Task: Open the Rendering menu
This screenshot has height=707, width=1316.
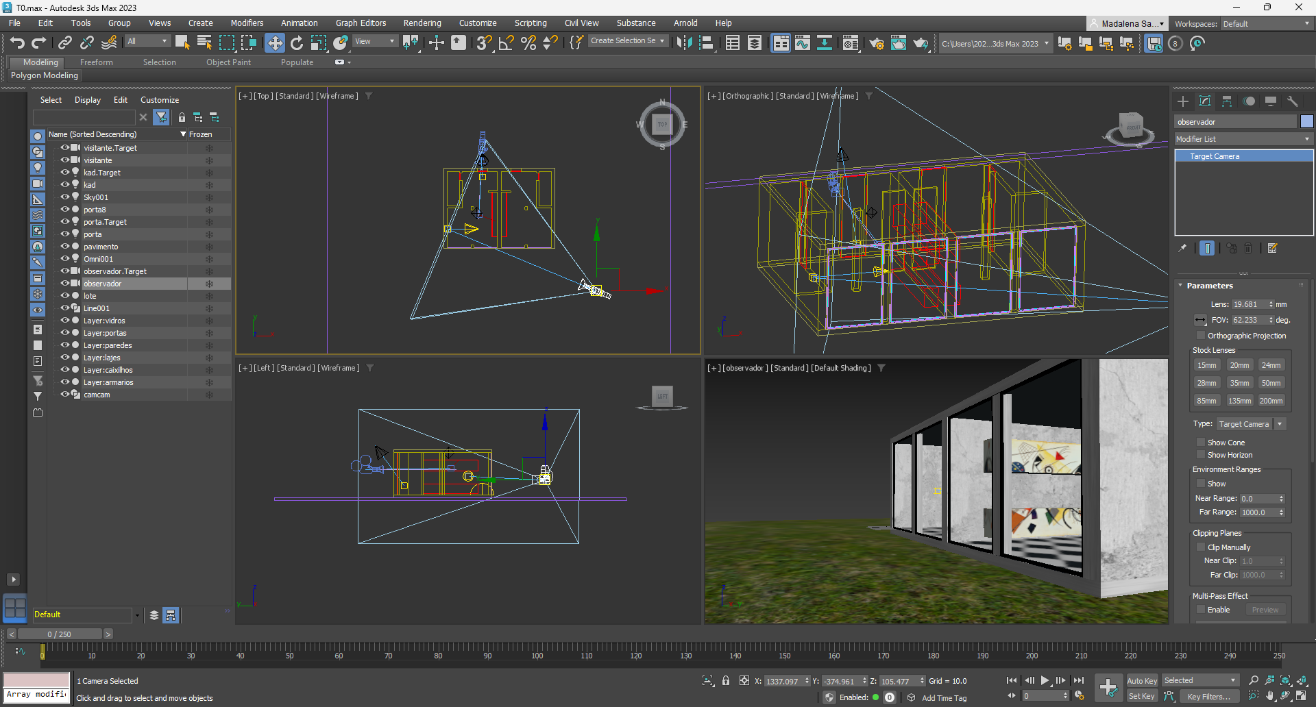Action: point(422,23)
